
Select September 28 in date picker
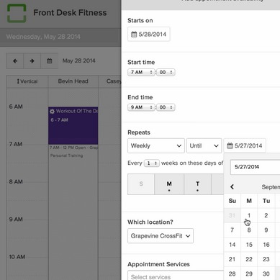[232, 274]
